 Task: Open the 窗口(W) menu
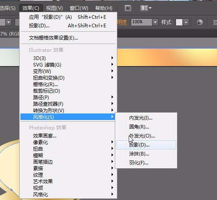pos(79,8)
